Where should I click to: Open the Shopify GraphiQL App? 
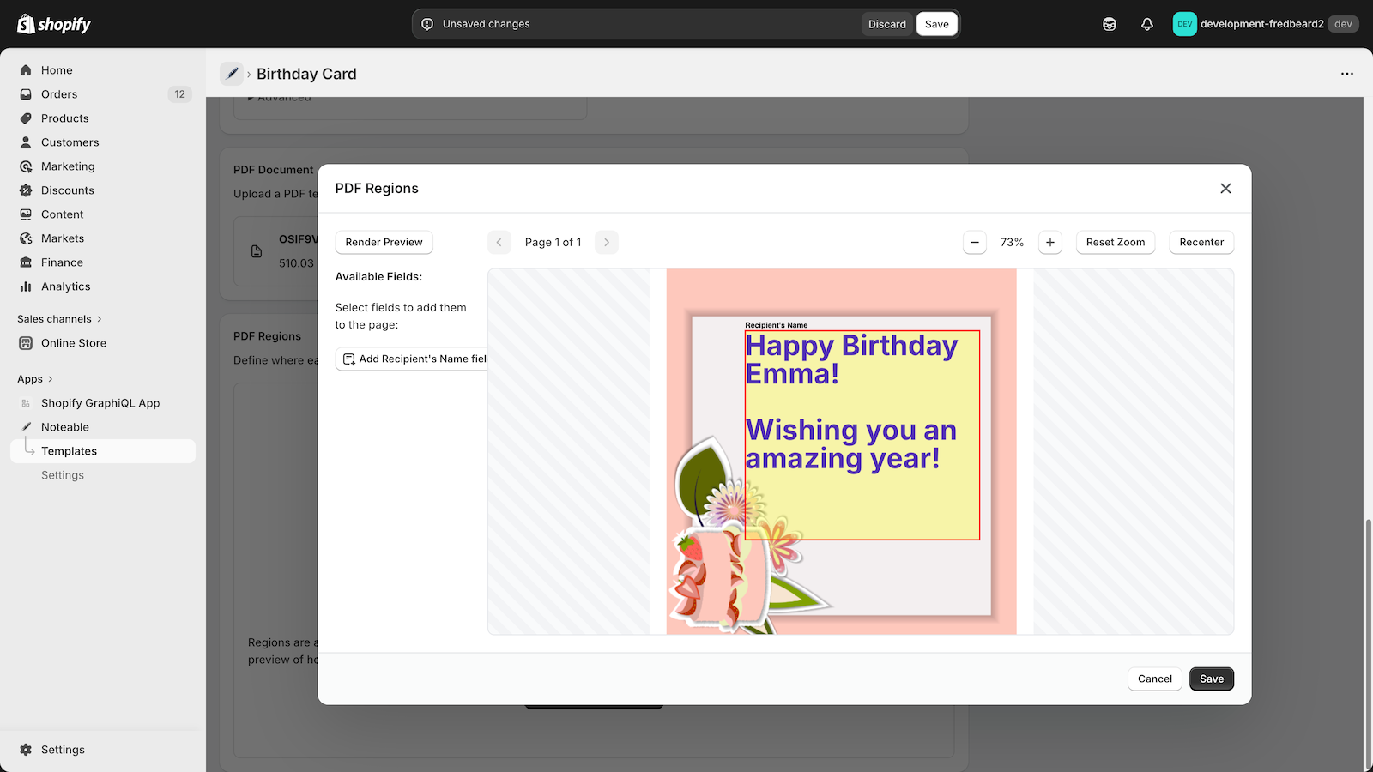(100, 402)
